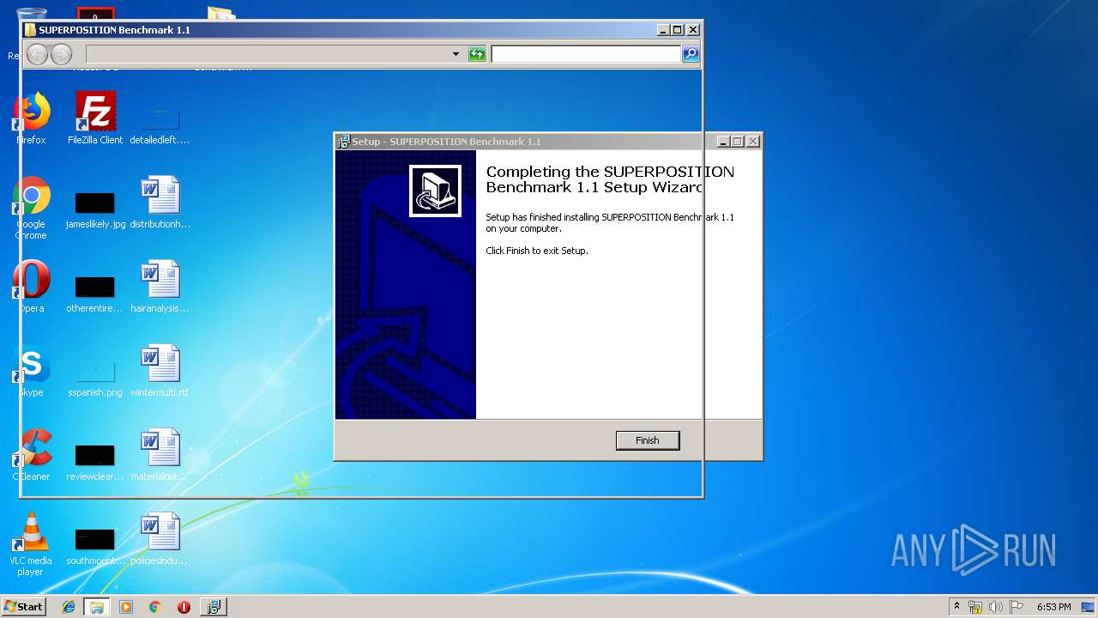
Task: Switch to the Setup taskbar button
Action: click(213, 607)
